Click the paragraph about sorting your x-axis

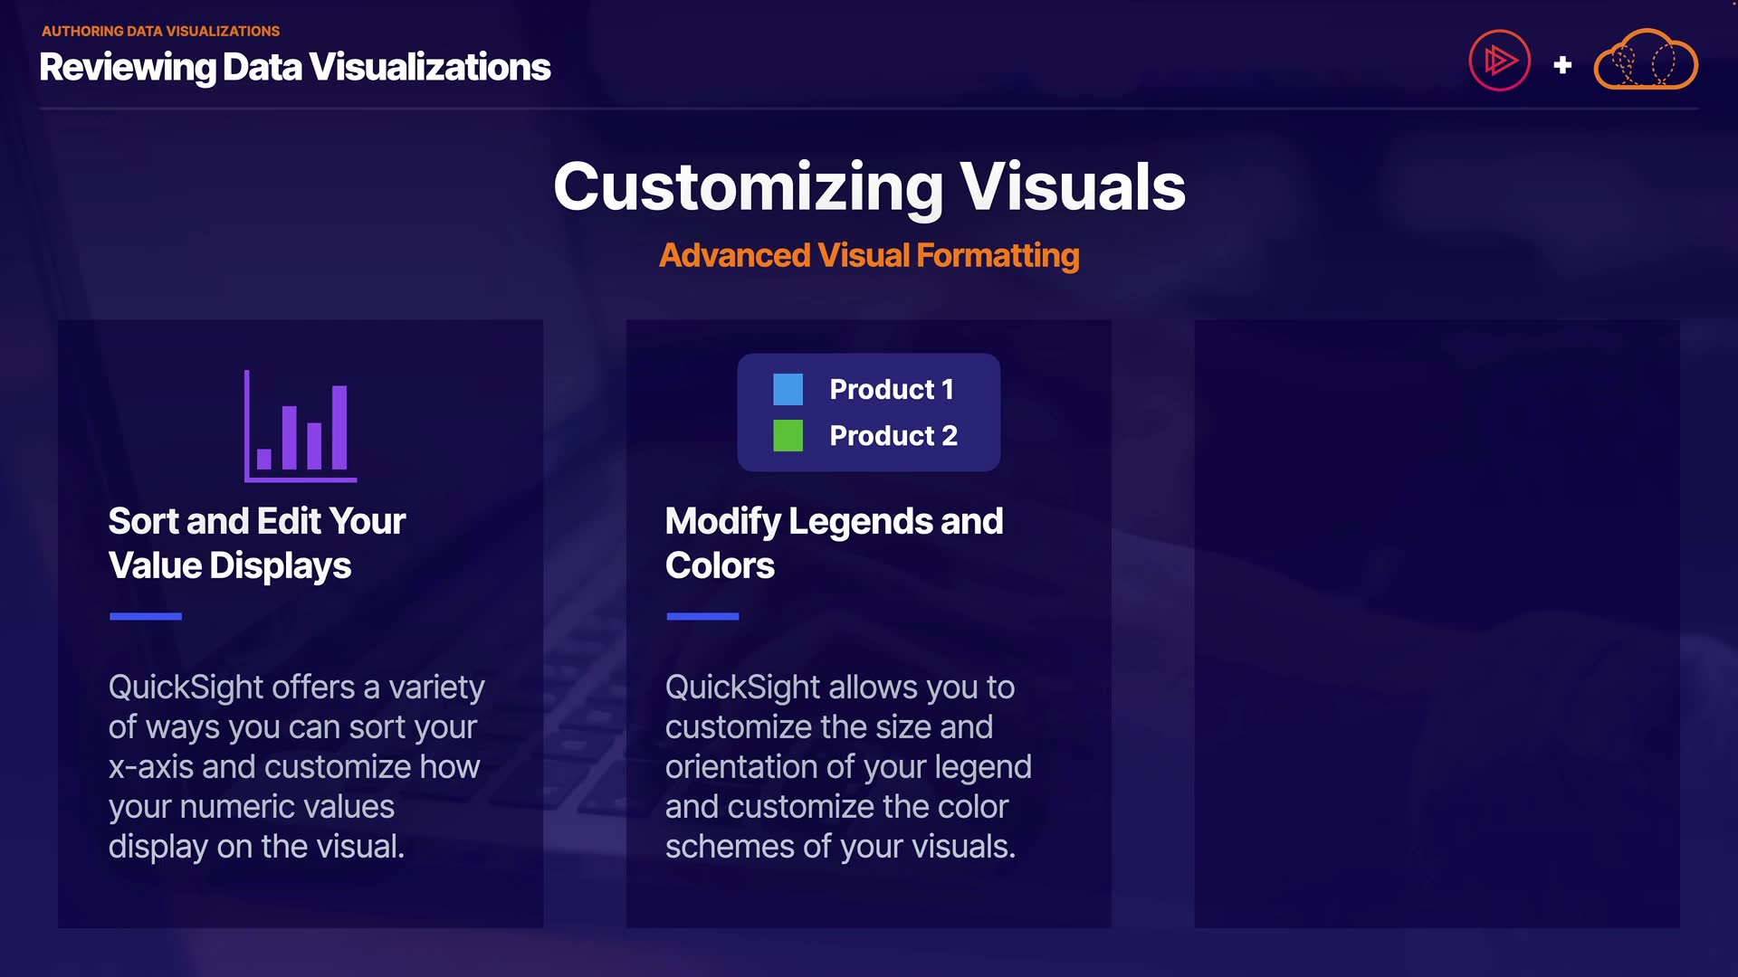click(296, 766)
